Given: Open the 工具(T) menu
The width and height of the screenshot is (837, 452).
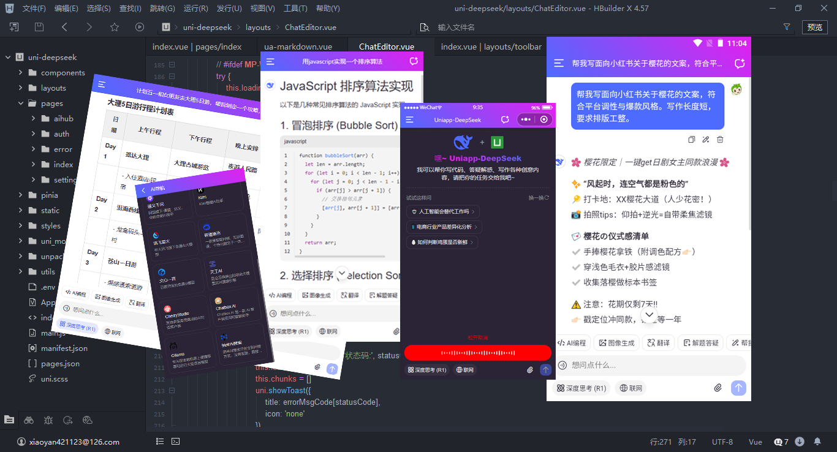Looking at the screenshot, I should (295, 9).
